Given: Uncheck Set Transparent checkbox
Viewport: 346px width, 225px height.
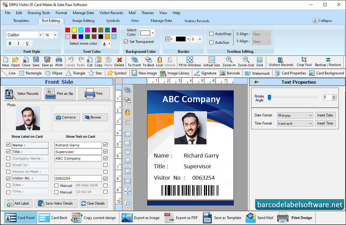Looking at the screenshot, I should 126,42.
